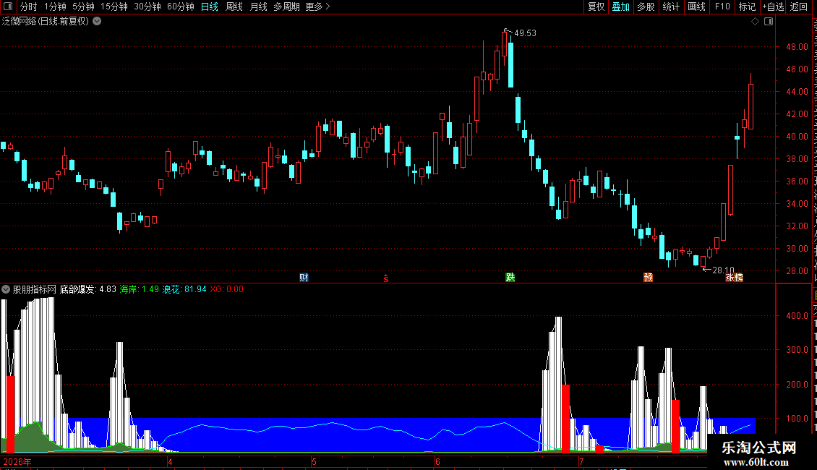Viewport: 817px width, 470px height.
Task: Click the 2026年 date axis label
Action: pyautogui.click(x=17, y=461)
